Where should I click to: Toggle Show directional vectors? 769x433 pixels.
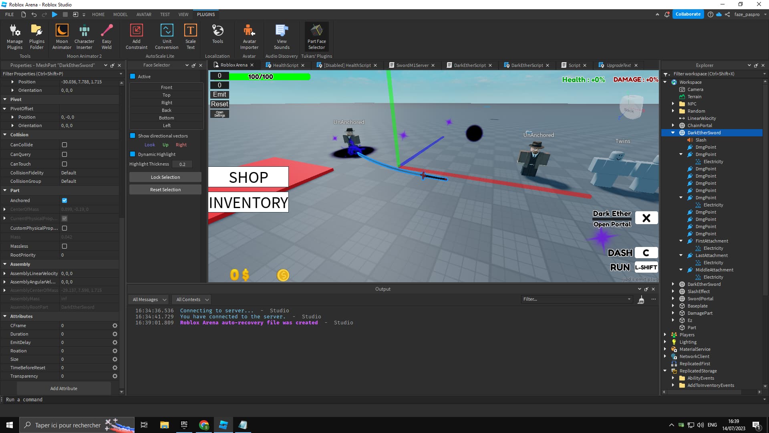point(133,136)
